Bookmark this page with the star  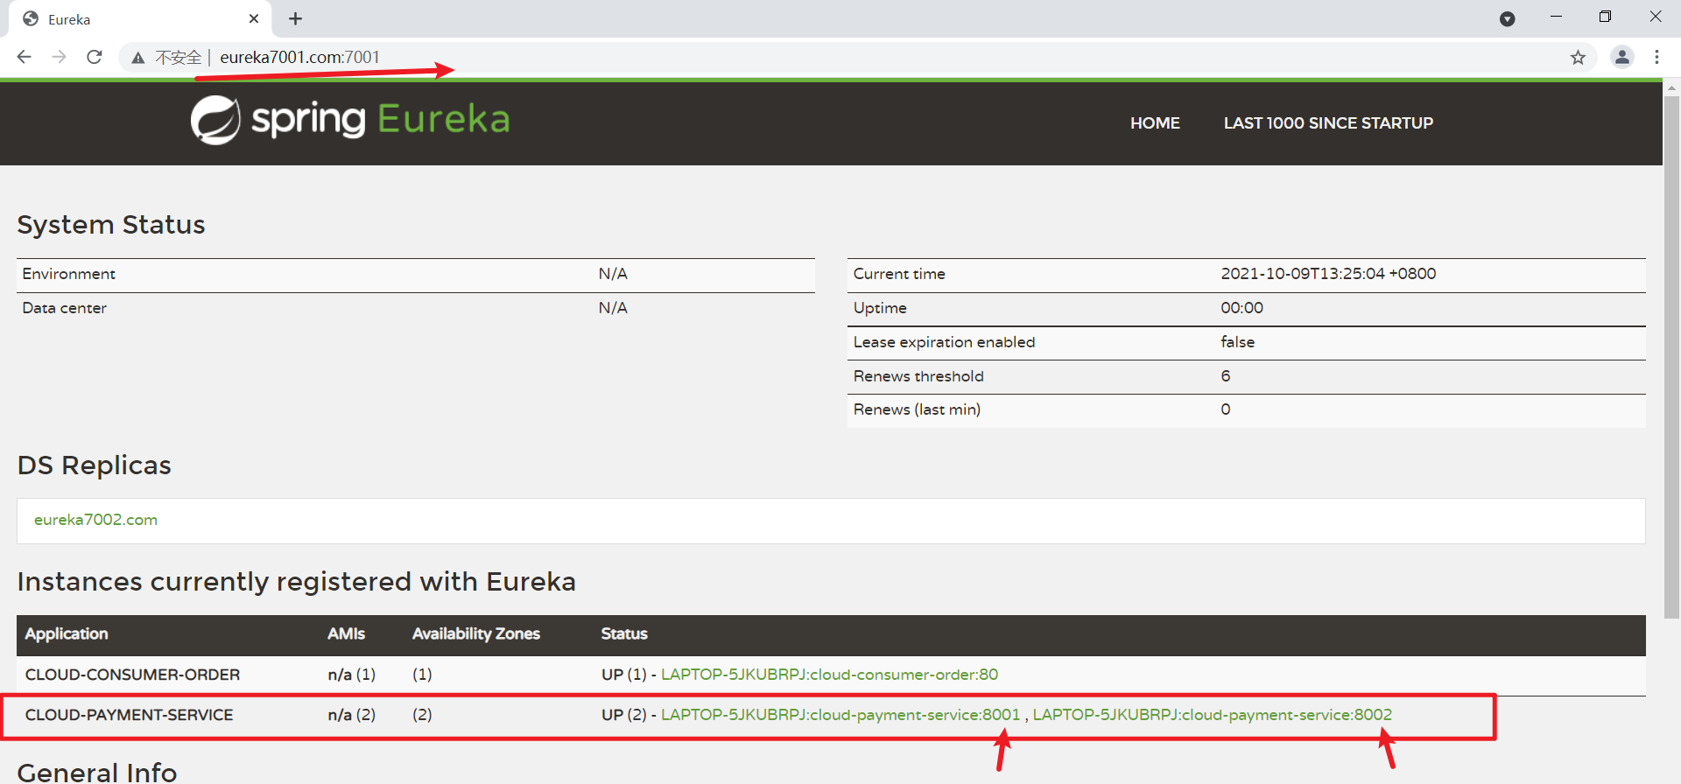(x=1578, y=57)
